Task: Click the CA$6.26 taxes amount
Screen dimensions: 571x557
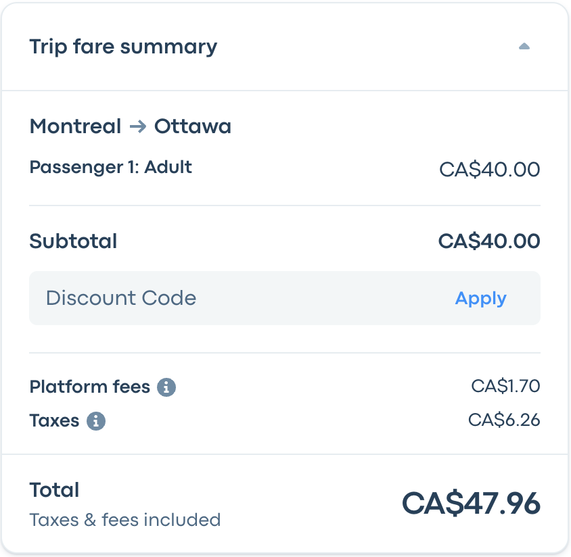Action: point(504,420)
